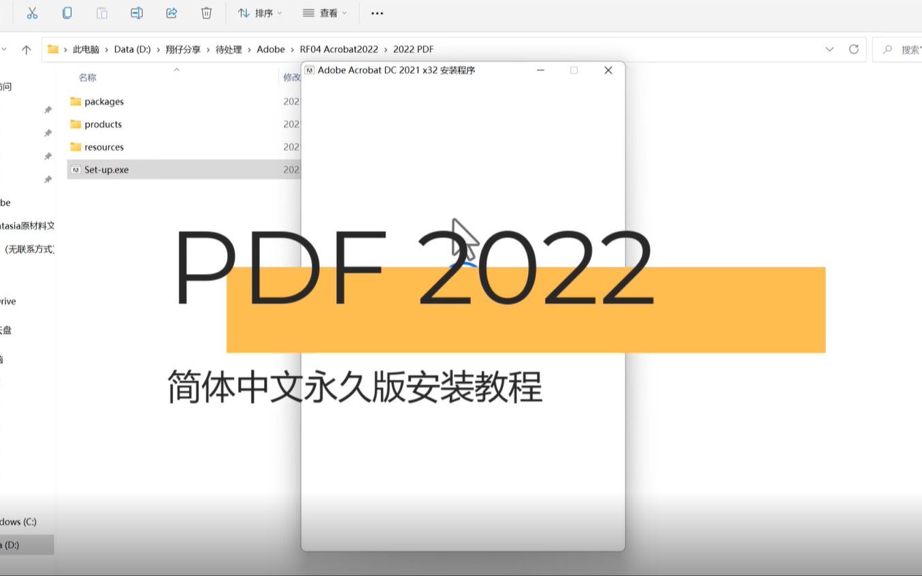This screenshot has width=922, height=576.
Task: Click the Delete trash icon in Explorer toolbar
Action: [x=206, y=13]
